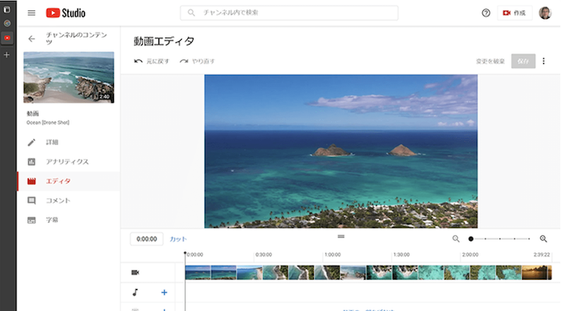This screenshot has width=562, height=311.
Task: Add audio with the plus icon
Action: pos(164,292)
